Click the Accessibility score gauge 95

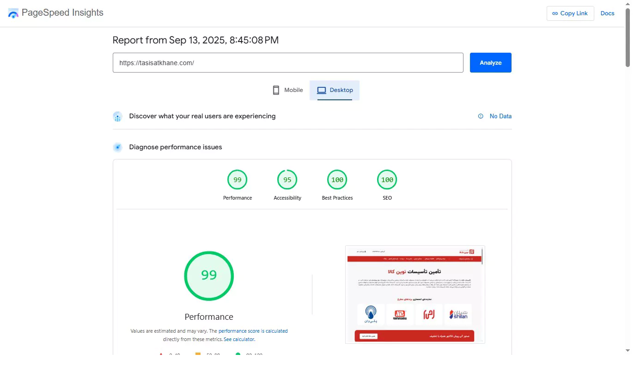(287, 180)
